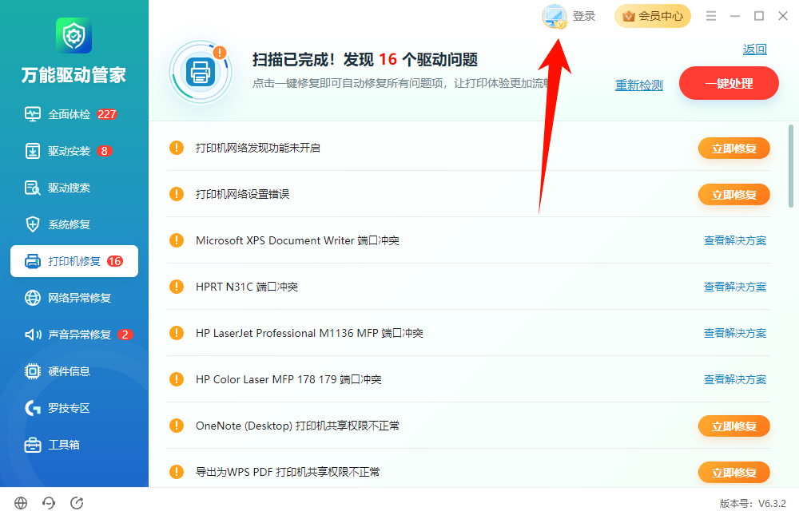Screen dimensions: 799x519
Task: Click version text 版本号: V6.3.2
Action: click(753, 504)
